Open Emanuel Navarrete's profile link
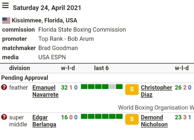The image size is (194, 140). 45,91
